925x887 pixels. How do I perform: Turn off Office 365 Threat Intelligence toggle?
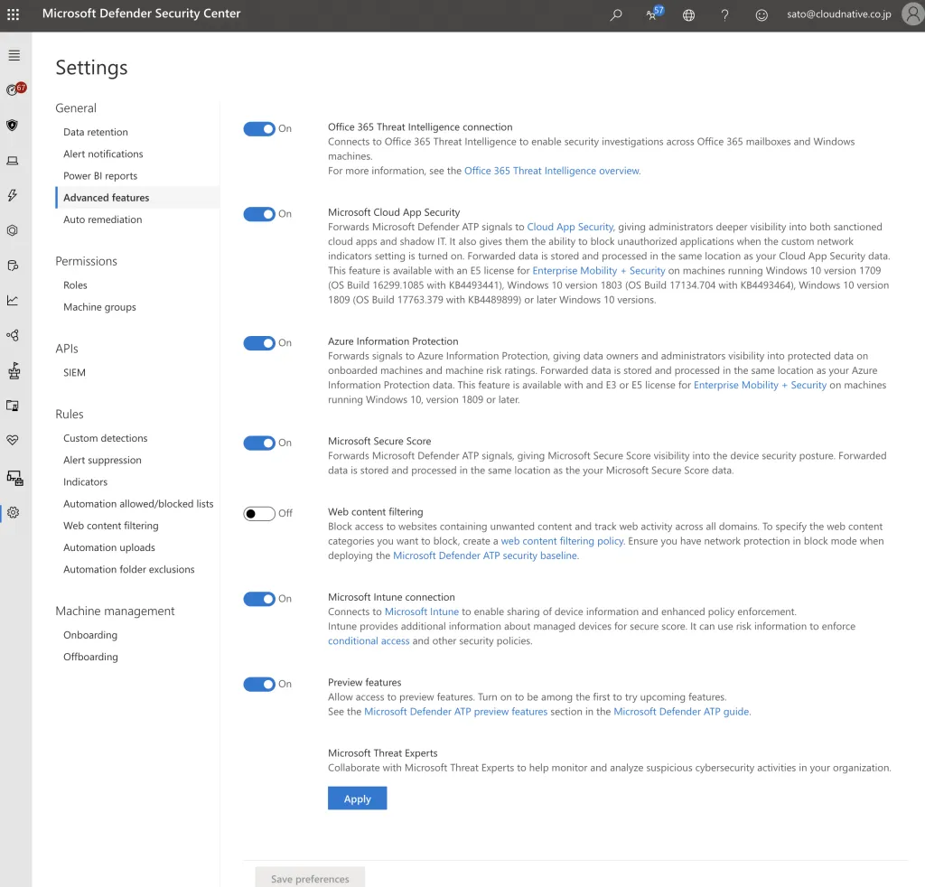click(259, 129)
